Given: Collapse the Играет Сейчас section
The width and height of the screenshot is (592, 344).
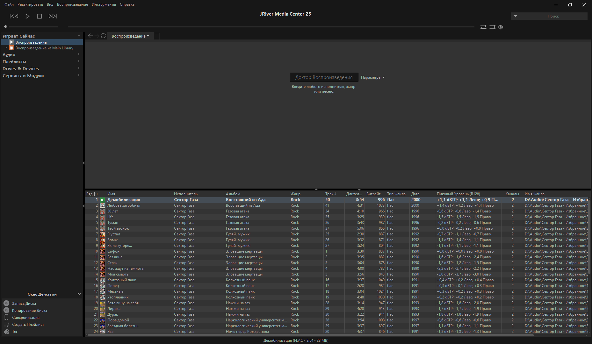Looking at the screenshot, I should (x=79, y=36).
